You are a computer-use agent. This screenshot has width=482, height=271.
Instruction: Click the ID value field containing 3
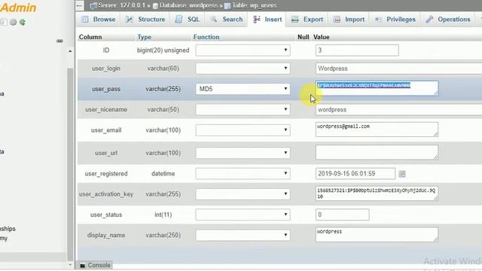pos(357,50)
